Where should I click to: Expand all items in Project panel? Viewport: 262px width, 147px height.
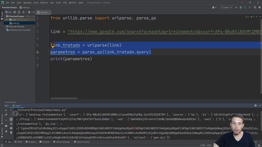[x=19, y=12]
